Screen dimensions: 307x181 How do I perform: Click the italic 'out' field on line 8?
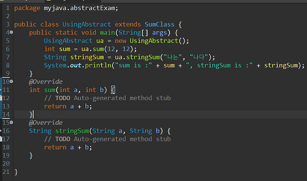tap(75, 65)
